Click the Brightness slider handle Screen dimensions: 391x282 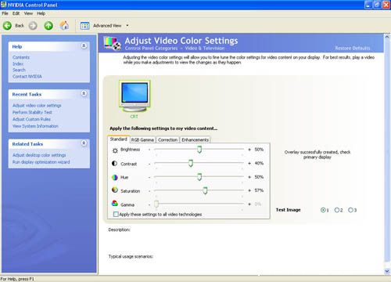[199, 150]
